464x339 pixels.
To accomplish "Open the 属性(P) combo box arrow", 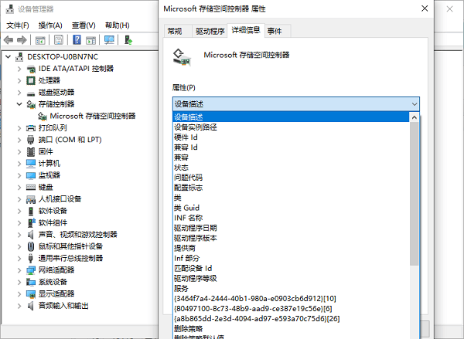I will [415, 104].
